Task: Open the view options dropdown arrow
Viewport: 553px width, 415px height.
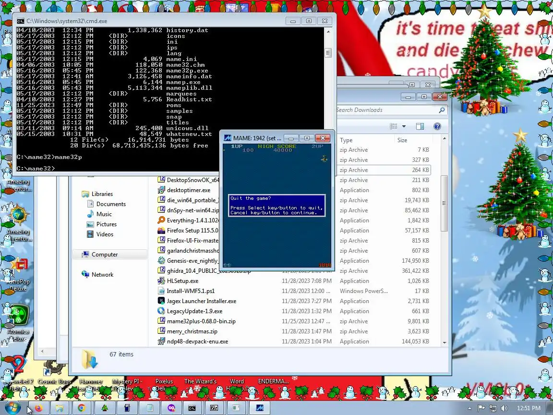Action: pos(404,126)
